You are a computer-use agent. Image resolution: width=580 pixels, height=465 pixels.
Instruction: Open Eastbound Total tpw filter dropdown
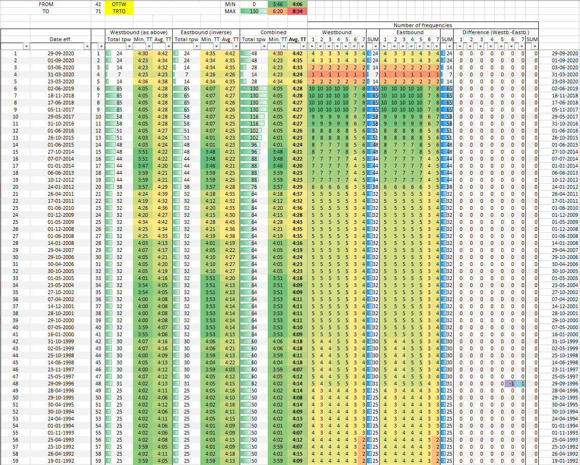pos(196,46)
